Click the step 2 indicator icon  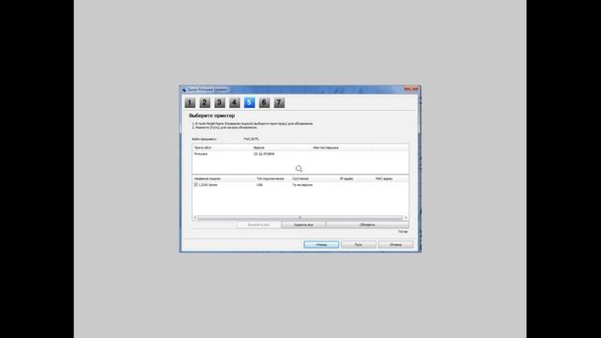point(205,102)
